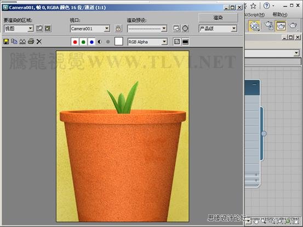Viewport: 303px width, 227px height.
Task: Toggle the monochrome display dot
Action: point(108,42)
